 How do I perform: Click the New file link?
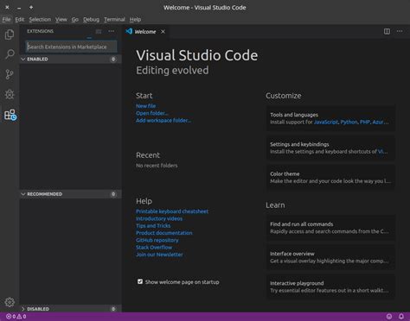point(145,106)
